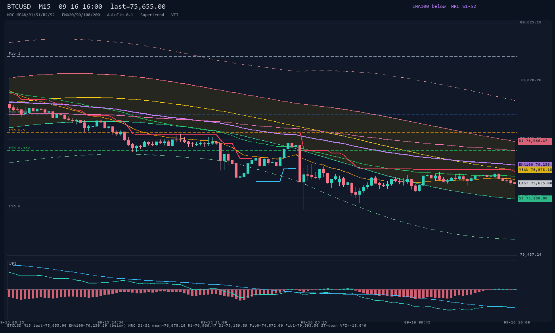Click the MRC S1-S2 status text

click(463, 6)
